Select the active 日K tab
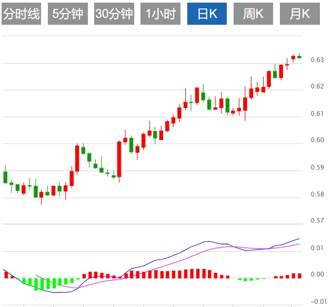Image resolution: width=332 pixels, height=307 pixels. click(x=207, y=14)
